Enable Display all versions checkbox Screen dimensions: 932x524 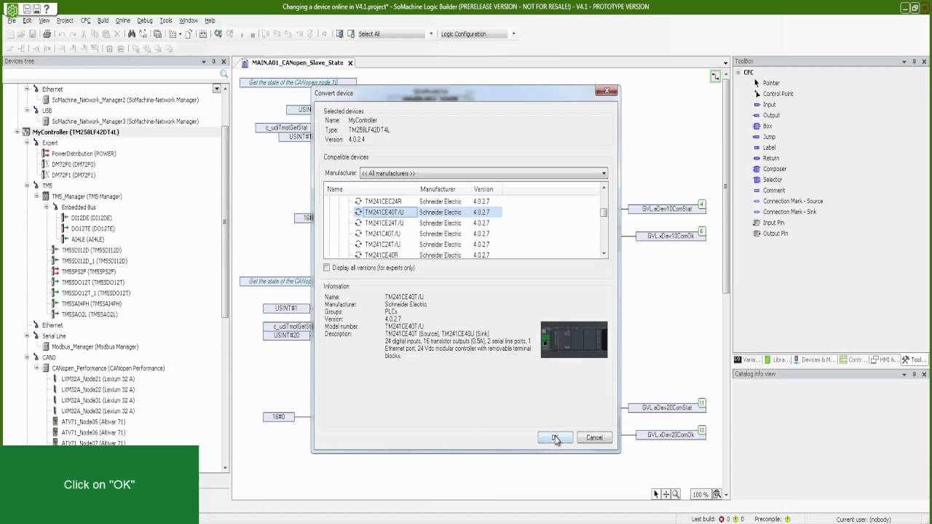[327, 268]
